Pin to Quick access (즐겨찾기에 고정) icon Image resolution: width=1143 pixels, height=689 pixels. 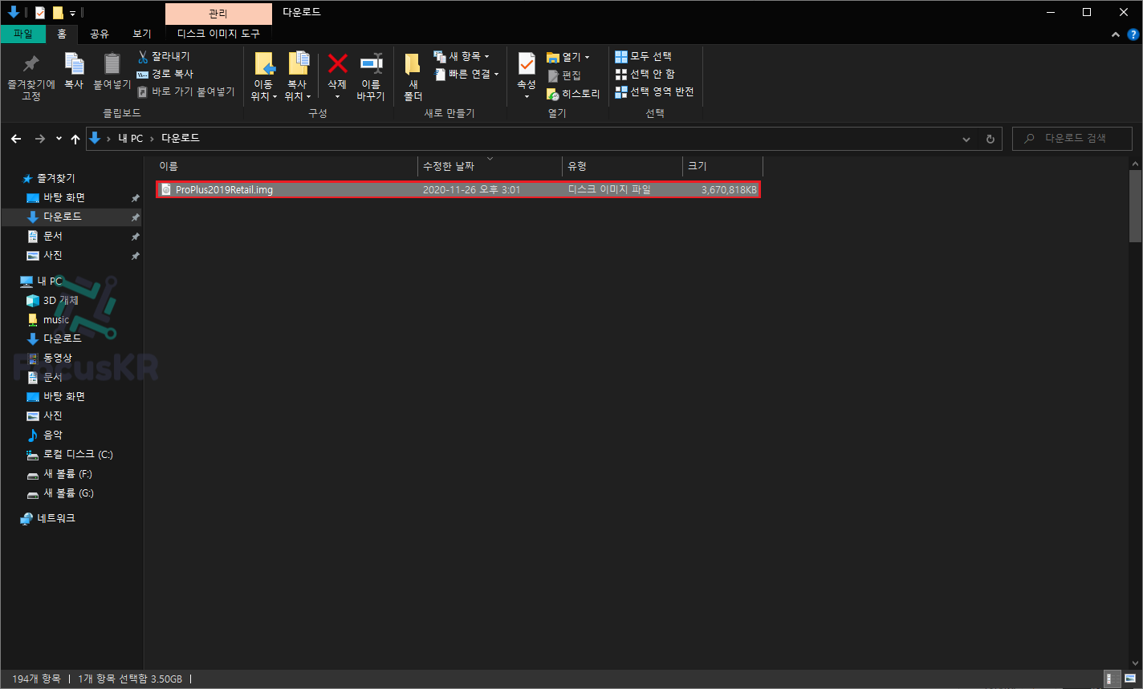click(31, 64)
